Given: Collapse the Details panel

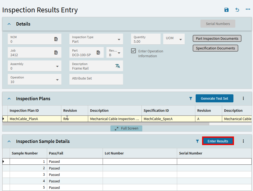Looking at the screenshot, I should coord(9,24).
